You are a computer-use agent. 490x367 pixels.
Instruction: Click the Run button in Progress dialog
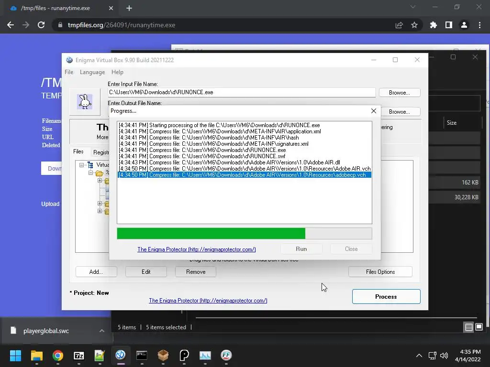301,249
